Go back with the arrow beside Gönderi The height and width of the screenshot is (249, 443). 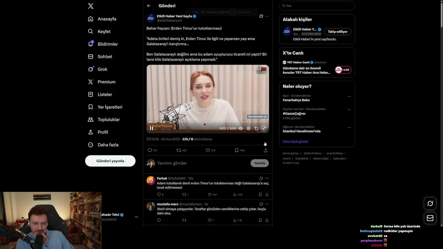[x=149, y=6]
